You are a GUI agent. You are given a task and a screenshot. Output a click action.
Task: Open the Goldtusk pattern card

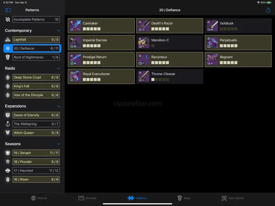[238, 26]
